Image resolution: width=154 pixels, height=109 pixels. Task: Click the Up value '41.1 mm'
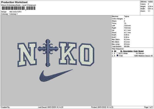coord(127,30)
